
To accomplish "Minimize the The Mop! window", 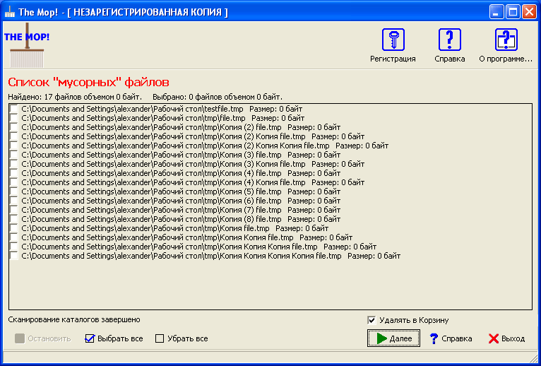I will 497,12.
